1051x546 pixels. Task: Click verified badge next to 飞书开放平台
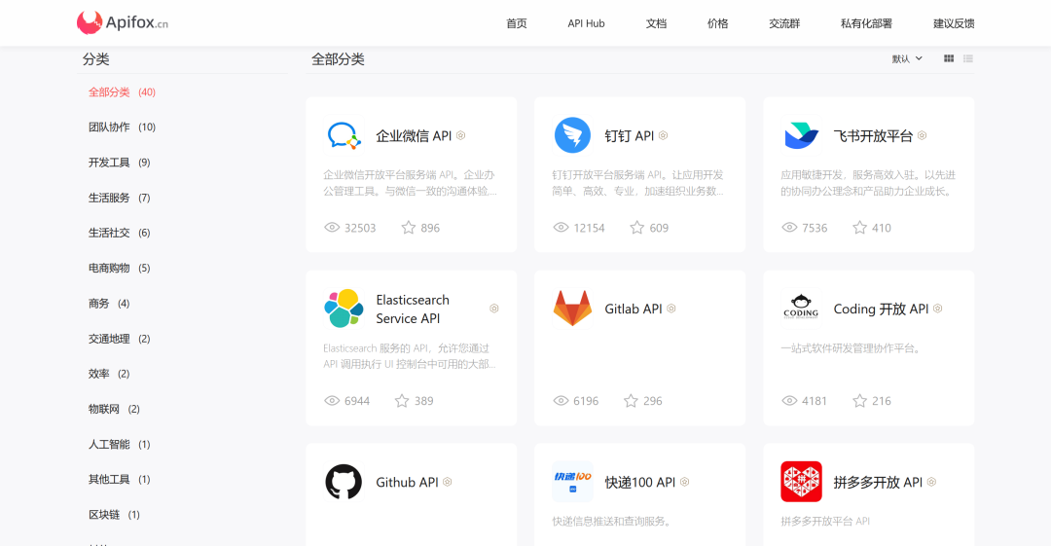click(923, 135)
